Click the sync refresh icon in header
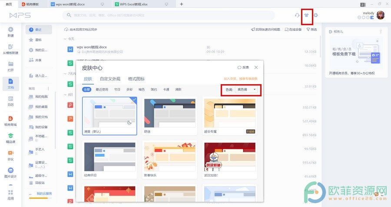Viewport: 391px width, 207px height. click(x=297, y=15)
